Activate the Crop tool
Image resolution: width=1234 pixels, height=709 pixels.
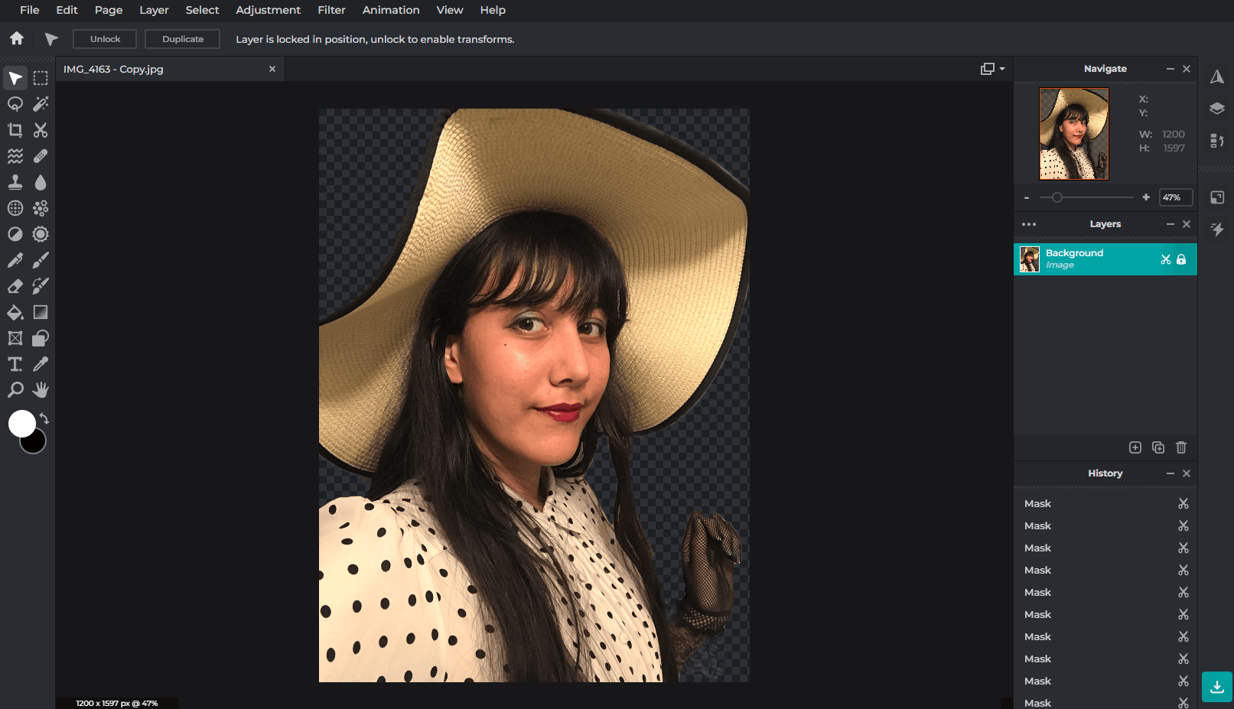point(15,130)
